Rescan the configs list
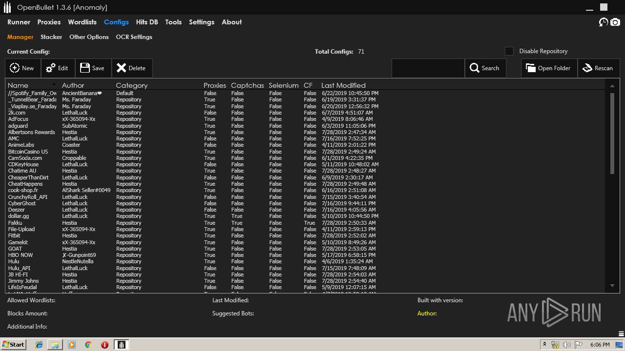 [599, 68]
